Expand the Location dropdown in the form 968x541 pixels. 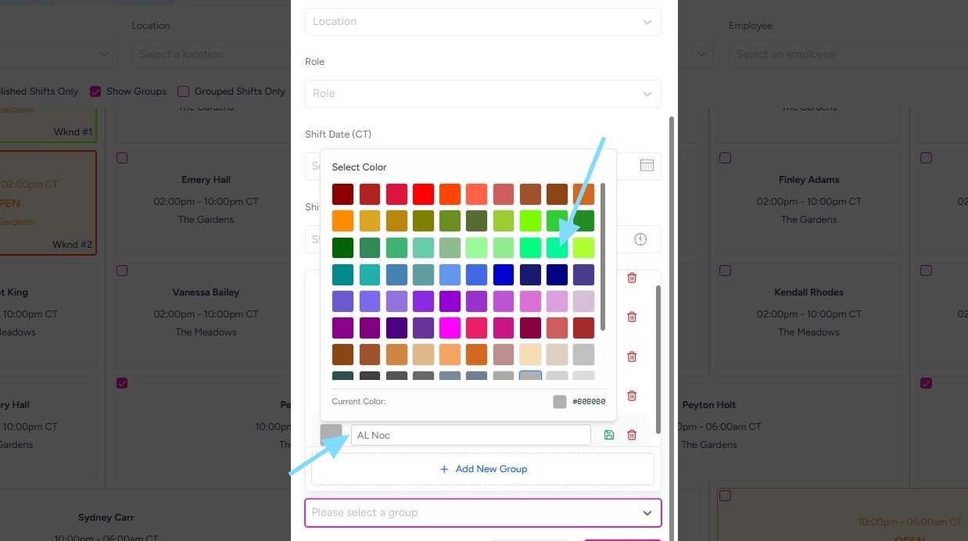point(482,22)
